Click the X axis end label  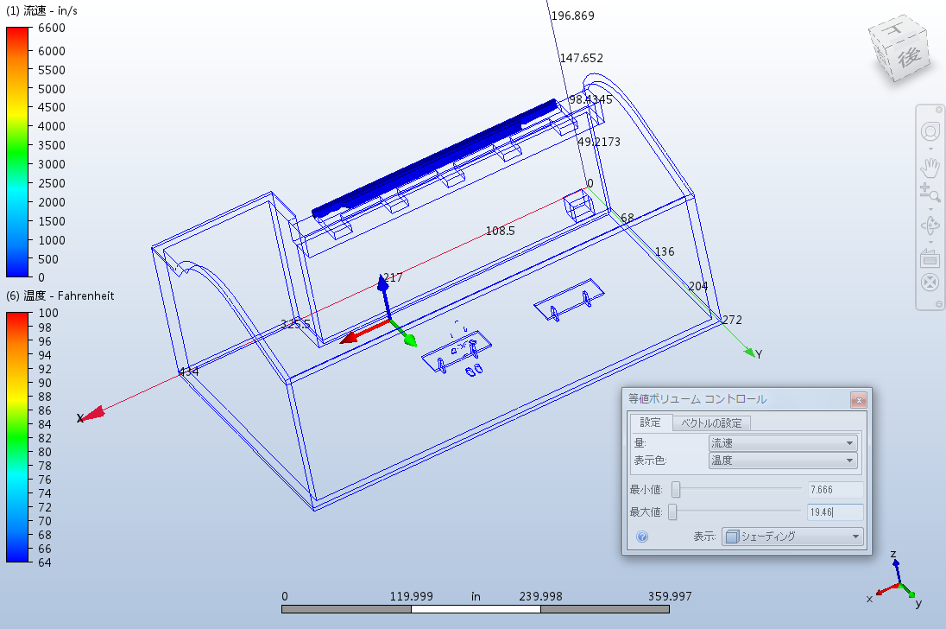[80, 418]
